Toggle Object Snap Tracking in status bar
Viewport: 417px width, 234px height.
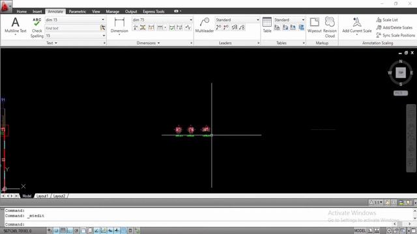click(x=96, y=231)
